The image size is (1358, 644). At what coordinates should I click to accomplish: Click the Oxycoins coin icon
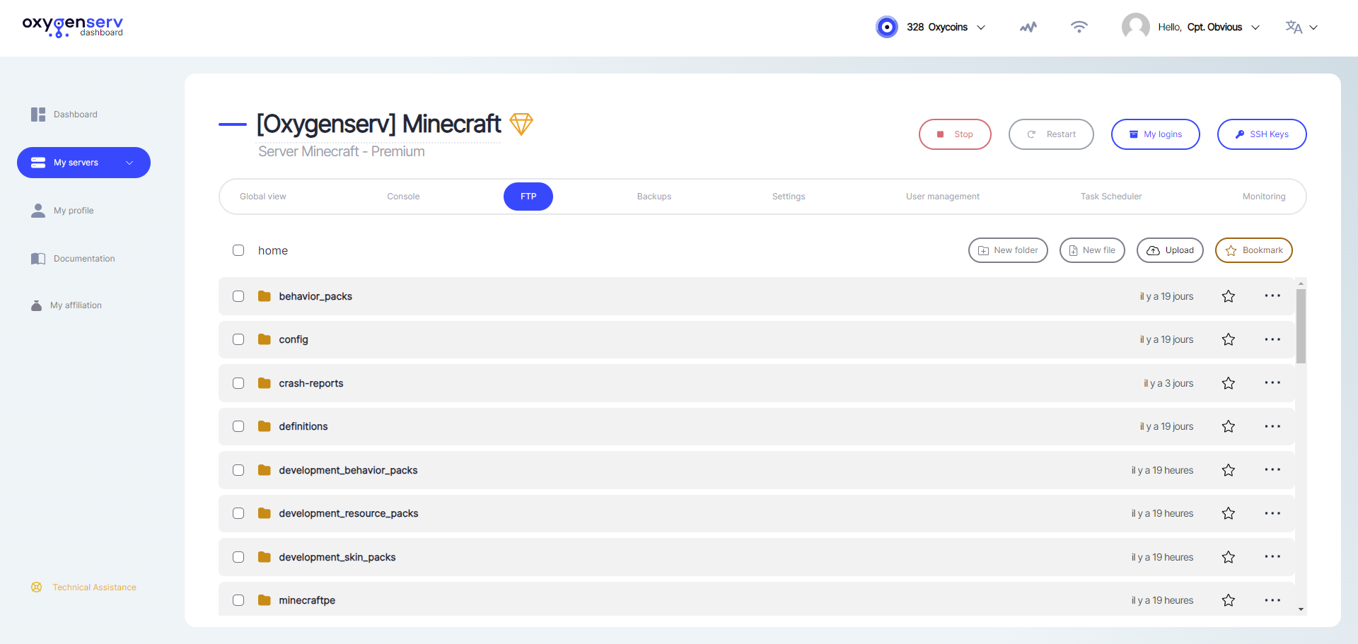(887, 27)
